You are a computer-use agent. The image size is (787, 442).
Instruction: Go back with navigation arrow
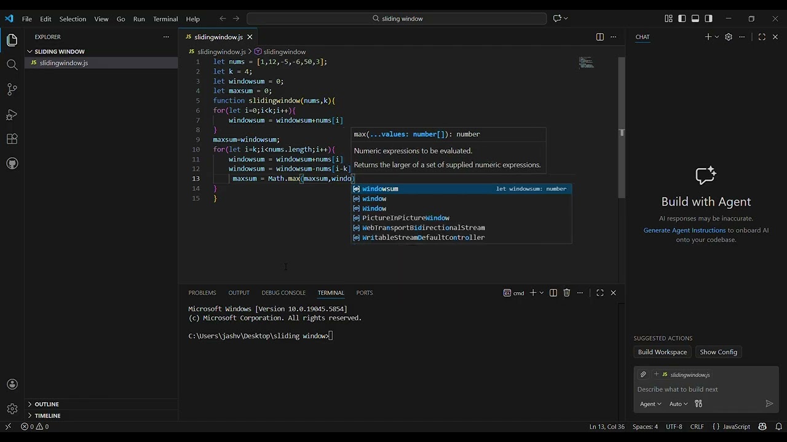(x=223, y=18)
